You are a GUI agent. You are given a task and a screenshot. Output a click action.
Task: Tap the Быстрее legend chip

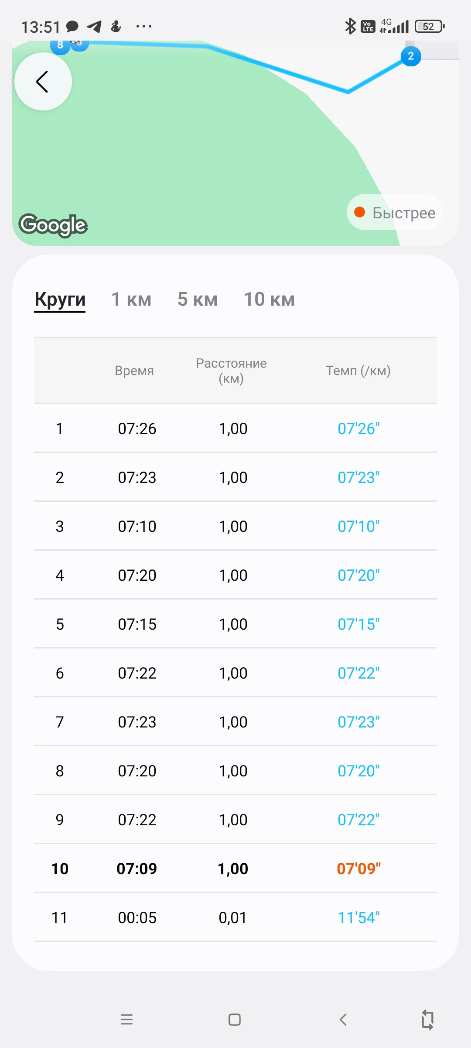click(395, 212)
